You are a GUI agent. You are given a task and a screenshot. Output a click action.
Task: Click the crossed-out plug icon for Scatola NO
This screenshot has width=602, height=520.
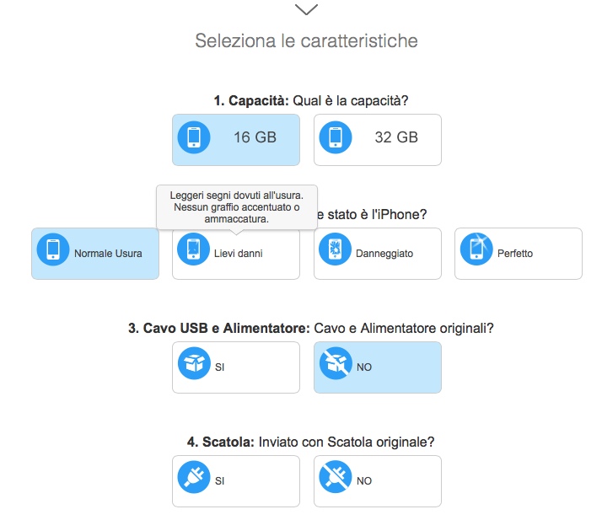click(x=336, y=479)
